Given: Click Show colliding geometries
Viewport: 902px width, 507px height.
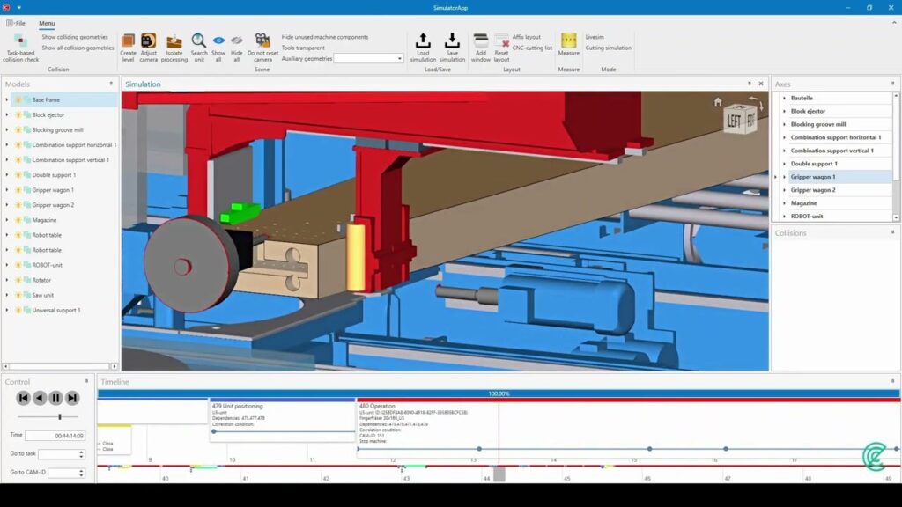Looking at the screenshot, I should 75,37.
